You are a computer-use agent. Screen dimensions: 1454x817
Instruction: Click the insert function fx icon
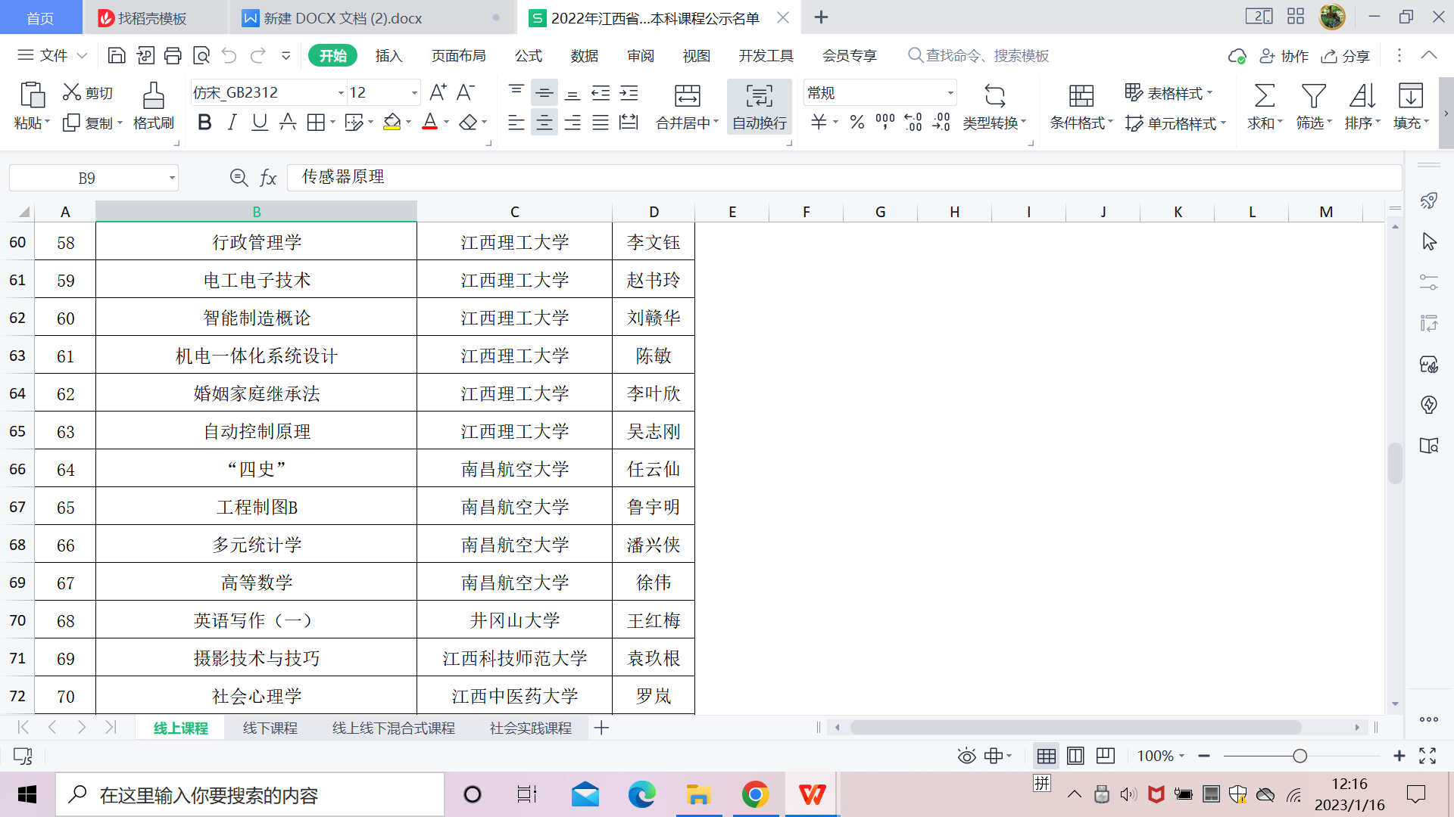[268, 178]
